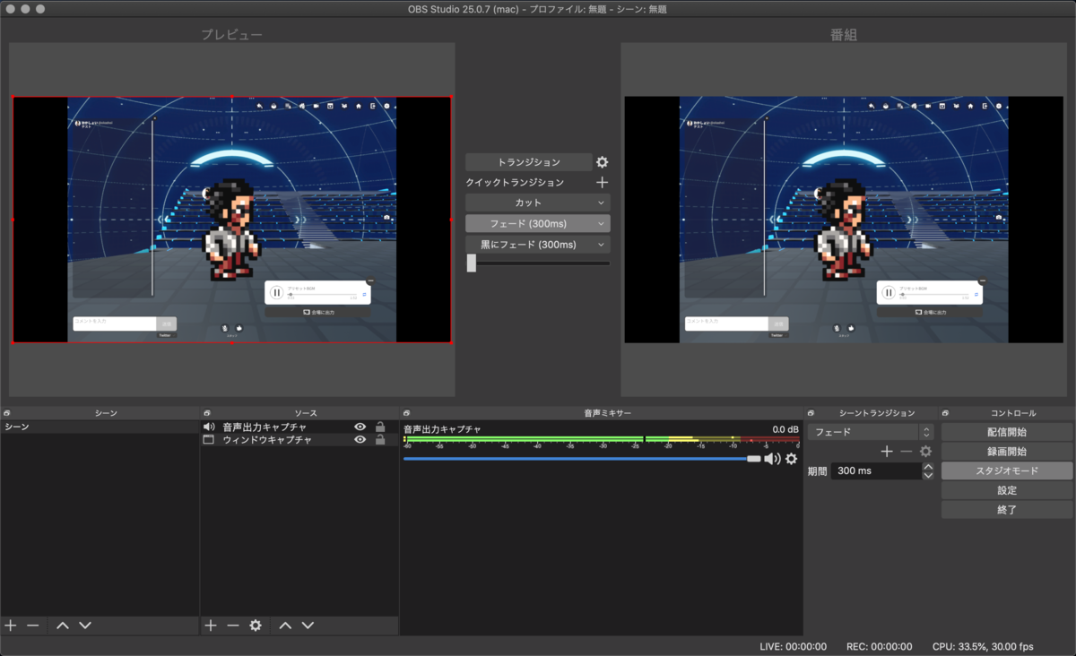This screenshot has width=1076, height=656.
Task: Move scene down in Scenes panel
Action: click(85, 626)
